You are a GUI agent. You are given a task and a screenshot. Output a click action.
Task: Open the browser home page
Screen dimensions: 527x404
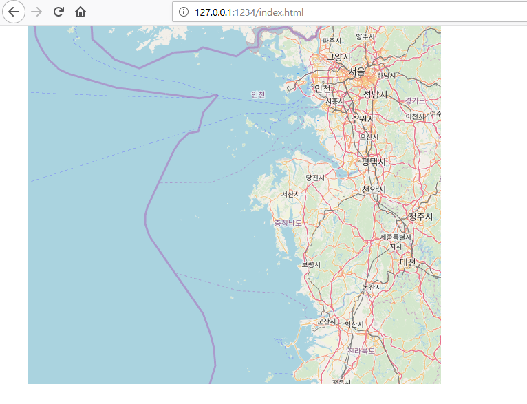(x=80, y=12)
